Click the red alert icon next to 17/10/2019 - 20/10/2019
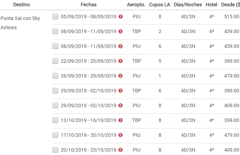The width and height of the screenshot is (240, 155). click(121, 135)
